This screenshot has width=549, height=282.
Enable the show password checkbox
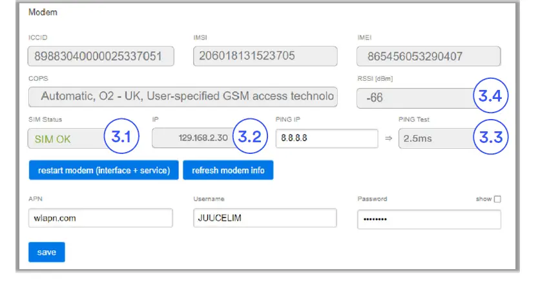[497, 199]
